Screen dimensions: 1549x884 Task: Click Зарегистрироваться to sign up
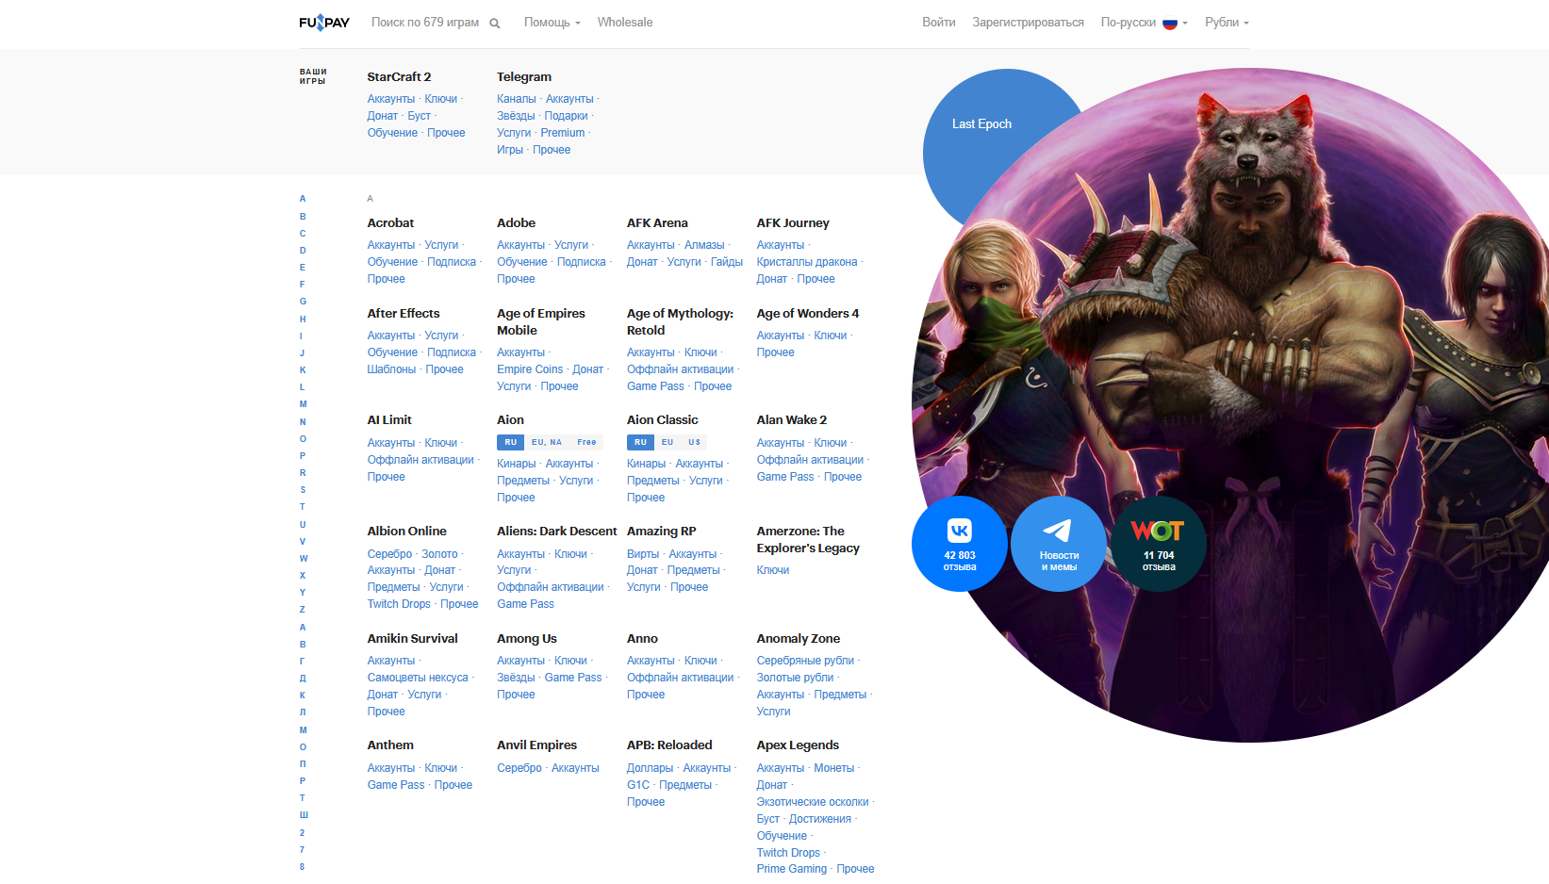coord(1028,23)
